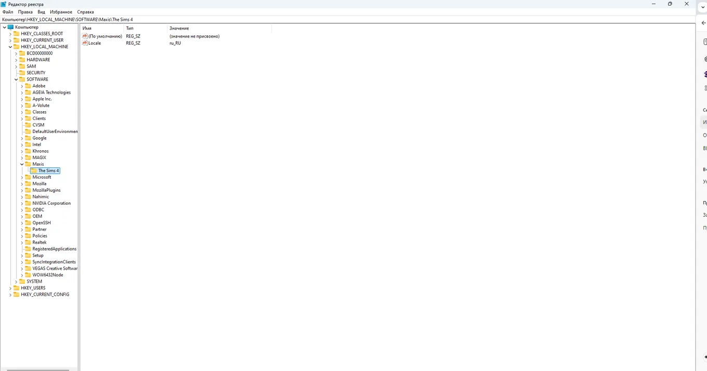707x371 pixels.
Task: Select the DefaultUserEnvironment key
Action: (x=55, y=131)
